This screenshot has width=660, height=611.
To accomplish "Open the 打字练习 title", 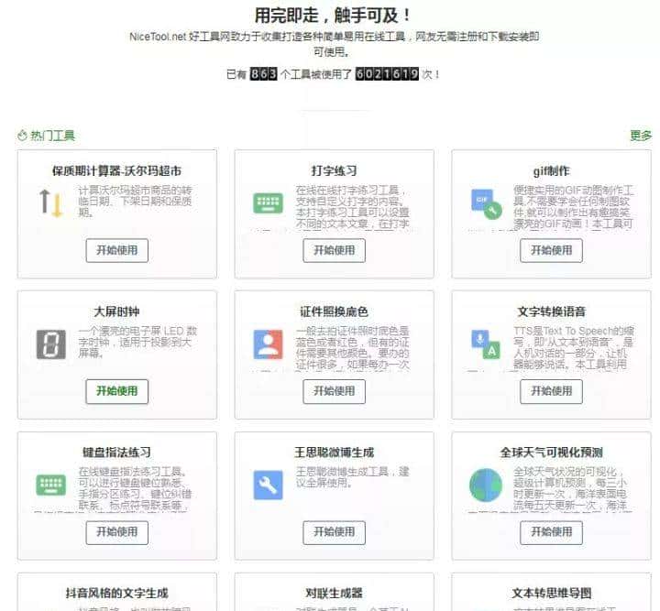I will [335, 170].
